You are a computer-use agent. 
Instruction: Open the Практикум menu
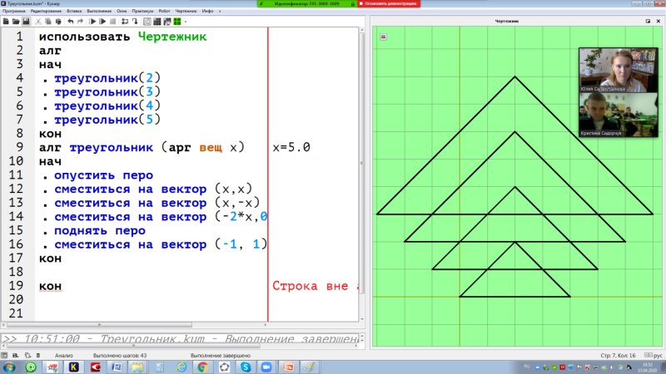142,11
